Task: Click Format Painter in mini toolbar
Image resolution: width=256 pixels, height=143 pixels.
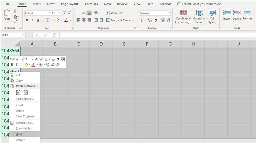Action: pos(57,65)
